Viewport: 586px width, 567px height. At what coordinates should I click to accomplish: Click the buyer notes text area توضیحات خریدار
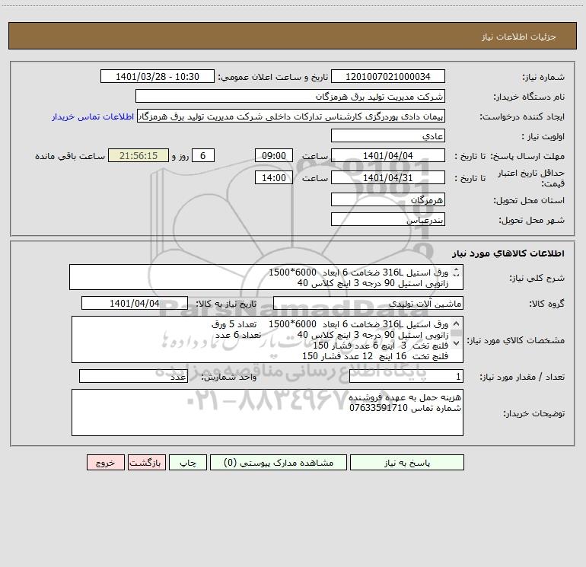pos(267,413)
